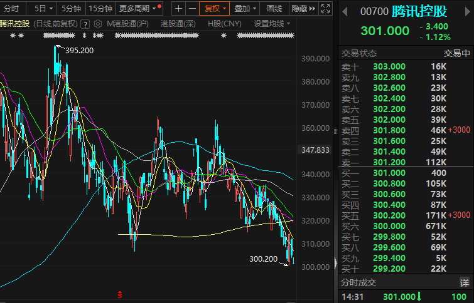This screenshot has height=303, width=474.
Task: Click 分时成交 section header
Action: coord(358,282)
